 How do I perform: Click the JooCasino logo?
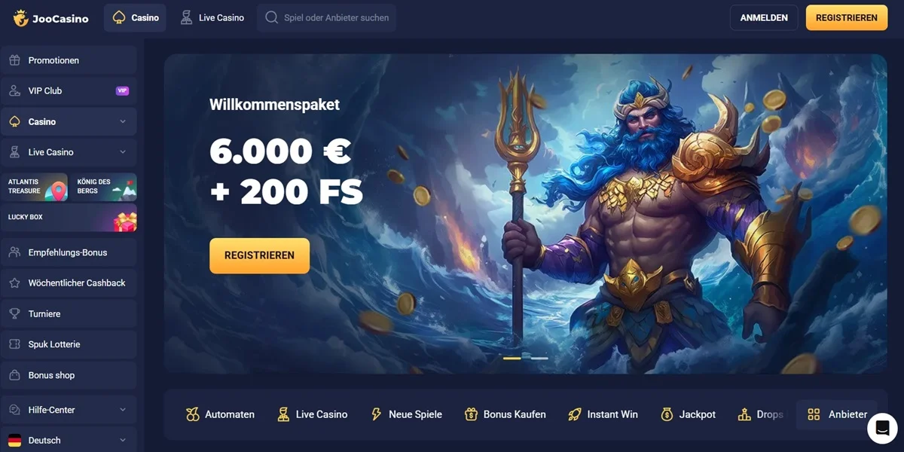tap(51, 18)
